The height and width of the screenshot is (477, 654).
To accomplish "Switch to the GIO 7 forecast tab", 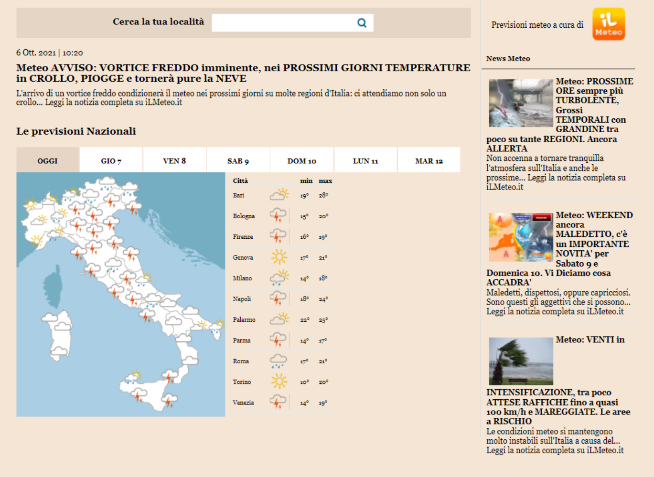I will tap(111, 160).
